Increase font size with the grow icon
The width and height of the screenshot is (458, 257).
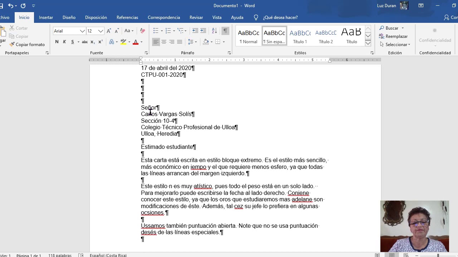click(x=109, y=31)
